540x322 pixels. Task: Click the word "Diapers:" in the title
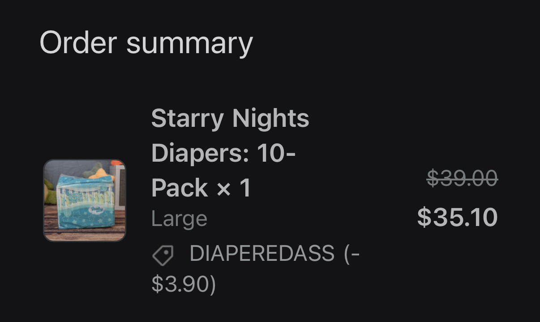200,153
